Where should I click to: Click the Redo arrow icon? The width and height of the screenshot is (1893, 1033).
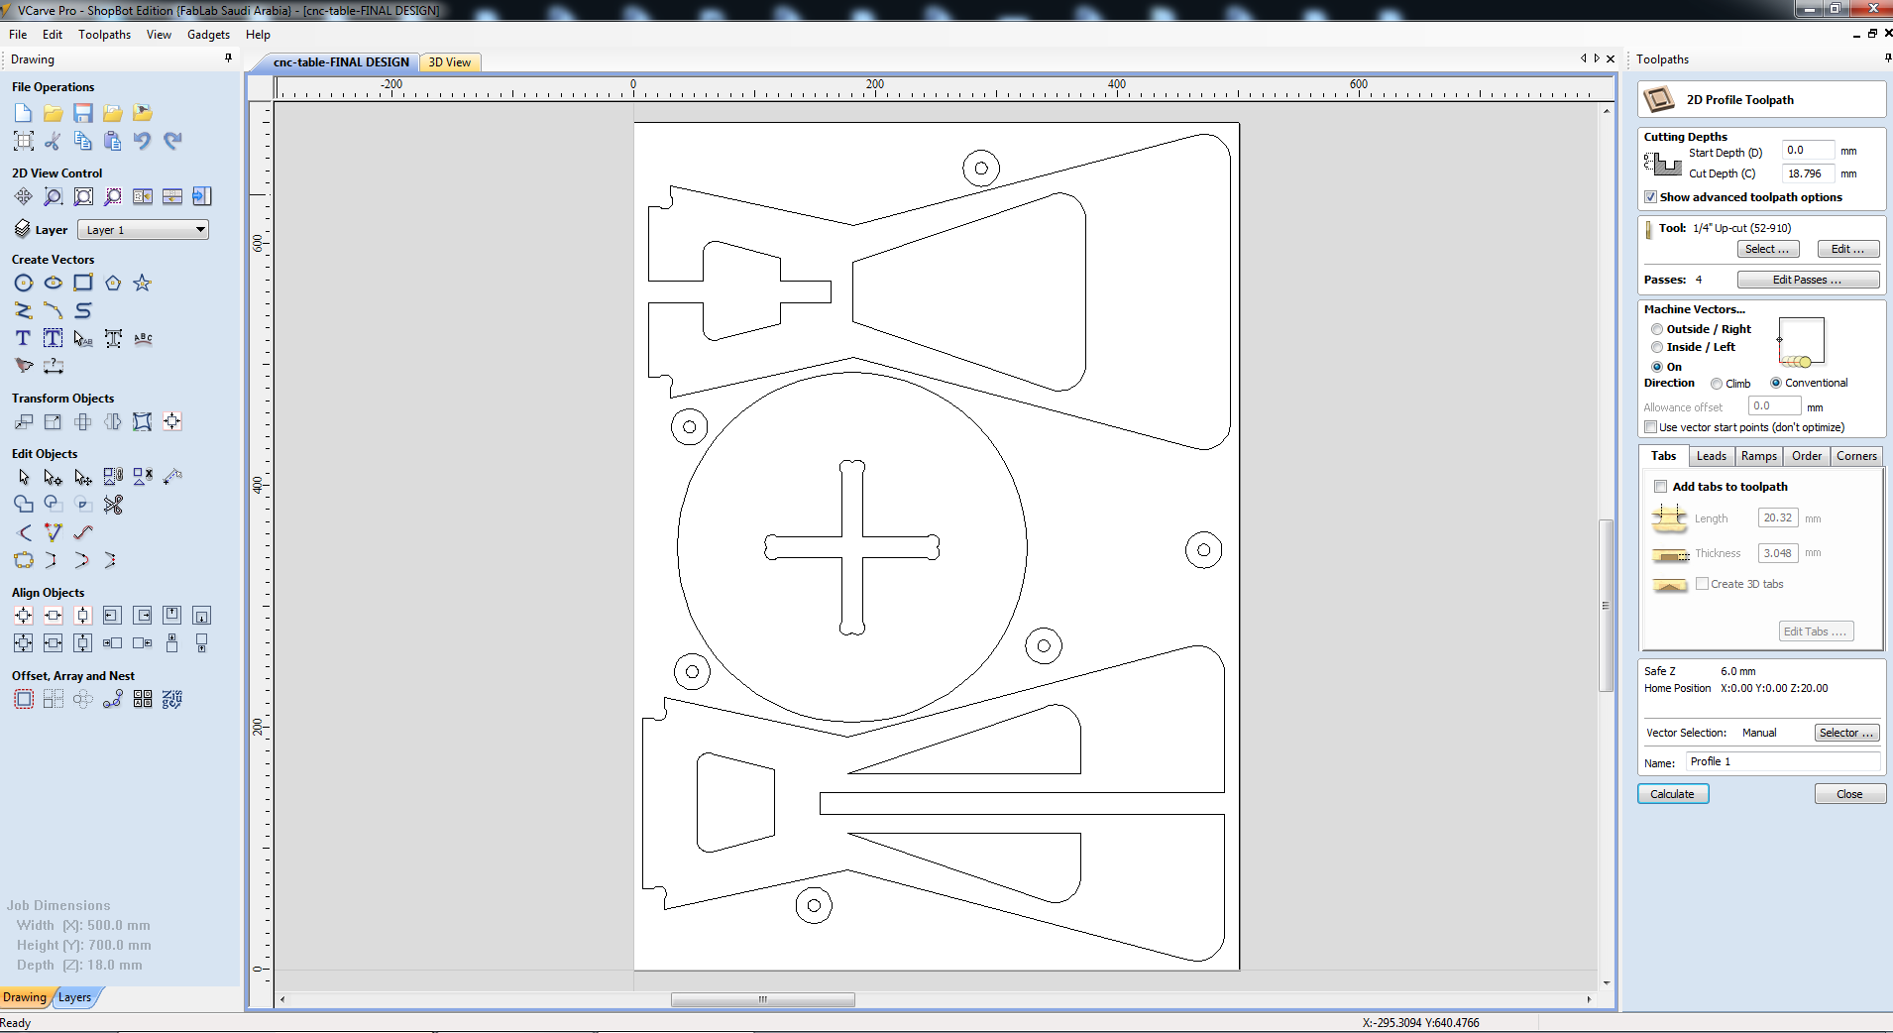pos(172,141)
